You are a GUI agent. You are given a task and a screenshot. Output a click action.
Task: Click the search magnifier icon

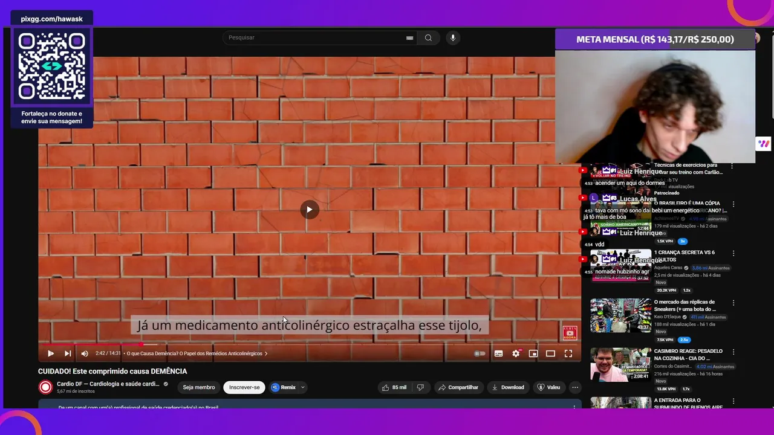point(428,37)
